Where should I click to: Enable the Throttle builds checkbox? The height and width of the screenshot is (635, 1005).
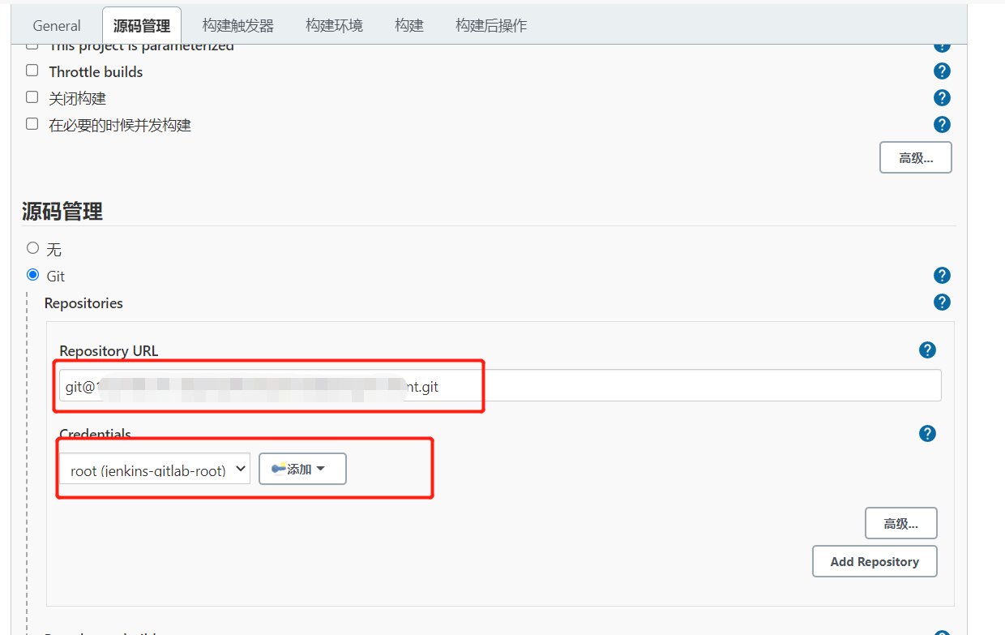[x=32, y=71]
